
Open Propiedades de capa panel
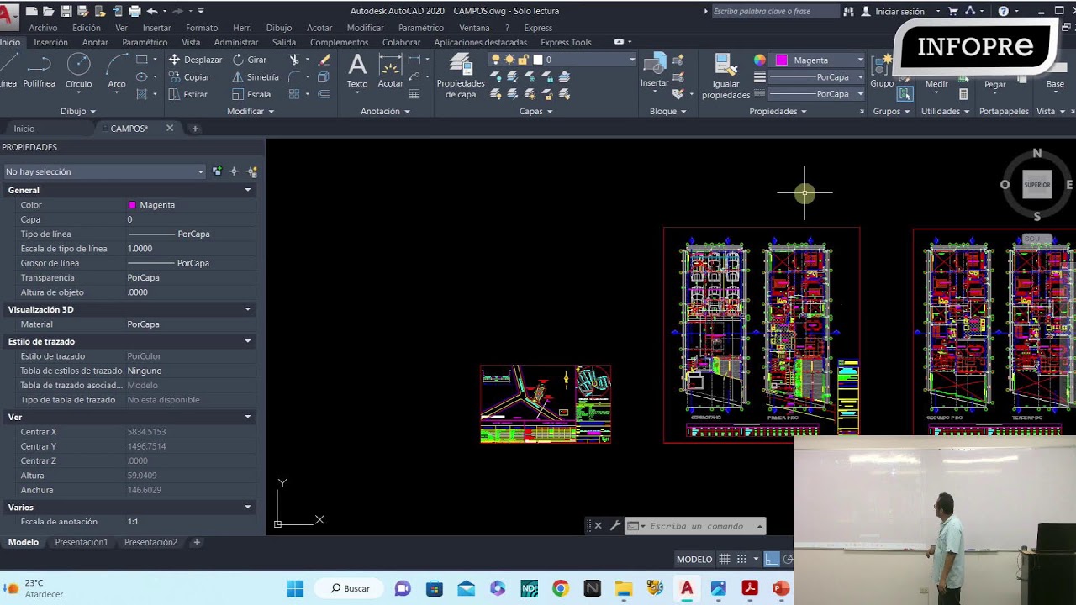(x=461, y=76)
